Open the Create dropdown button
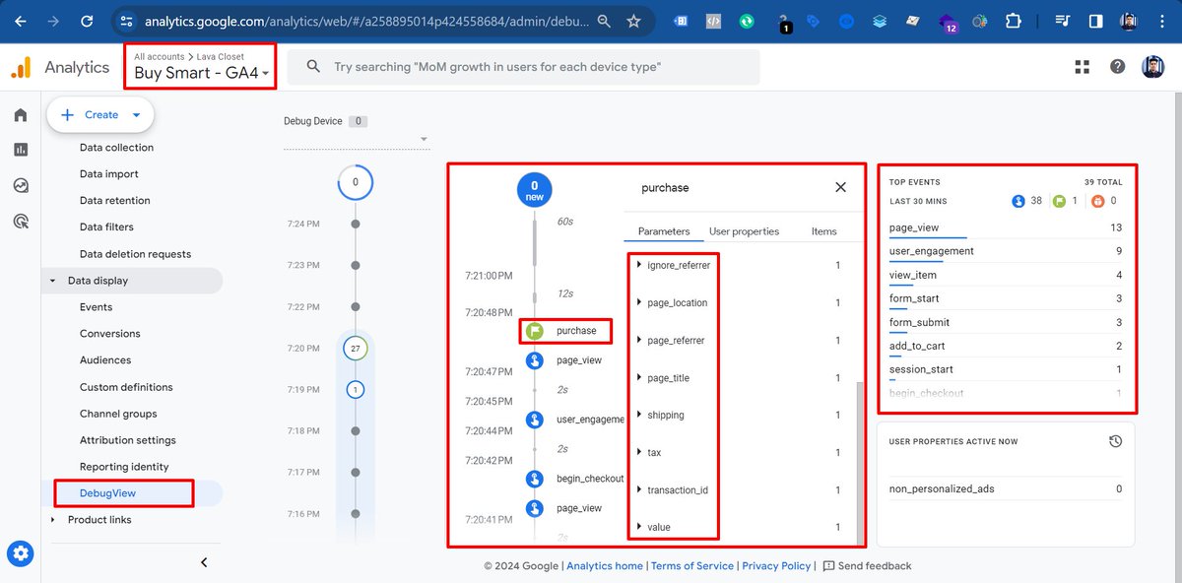1182x583 pixels. 100,115
